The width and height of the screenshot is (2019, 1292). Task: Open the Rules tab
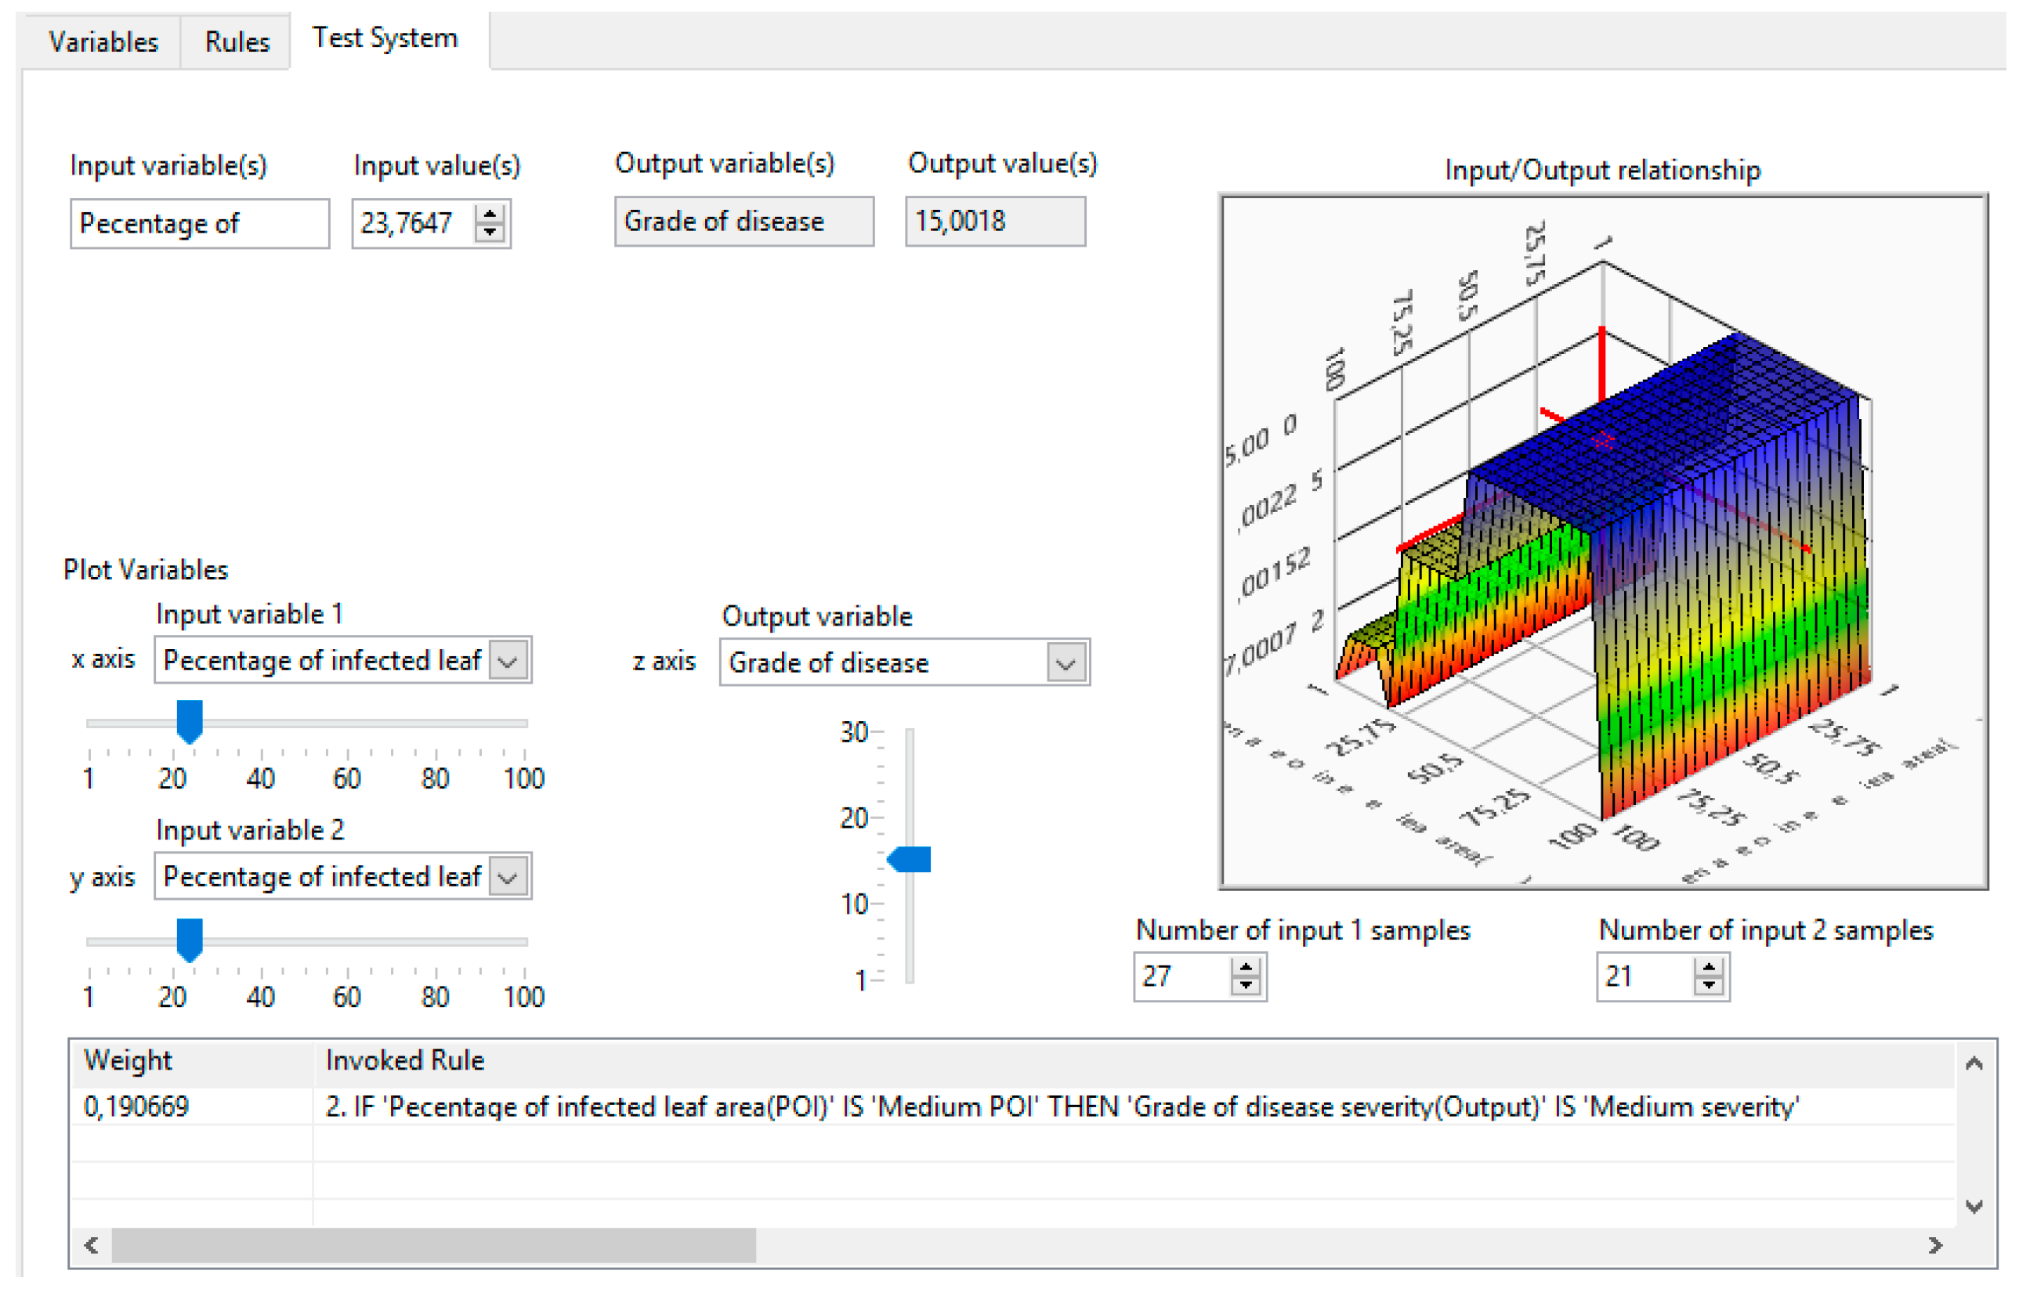click(x=237, y=41)
